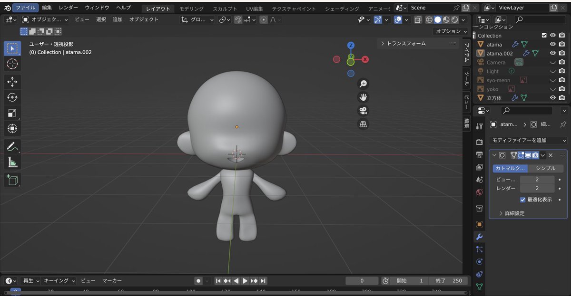Open the Modifier properties wrench tab
The height and width of the screenshot is (296, 571).
point(479,237)
